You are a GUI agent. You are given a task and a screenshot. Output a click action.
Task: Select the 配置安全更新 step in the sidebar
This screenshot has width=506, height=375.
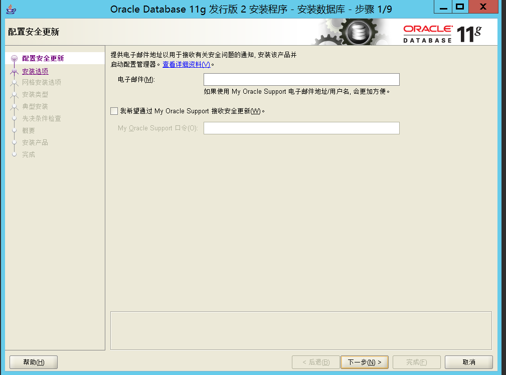click(x=43, y=59)
